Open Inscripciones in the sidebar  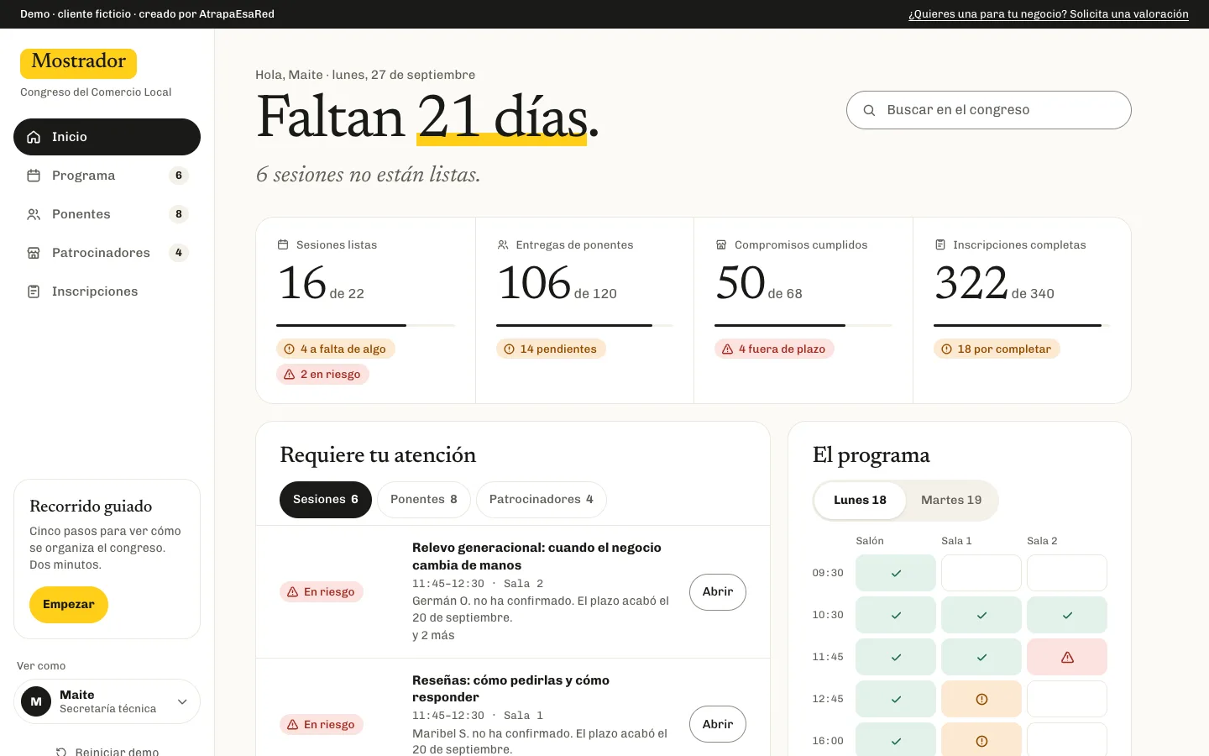tap(107, 291)
